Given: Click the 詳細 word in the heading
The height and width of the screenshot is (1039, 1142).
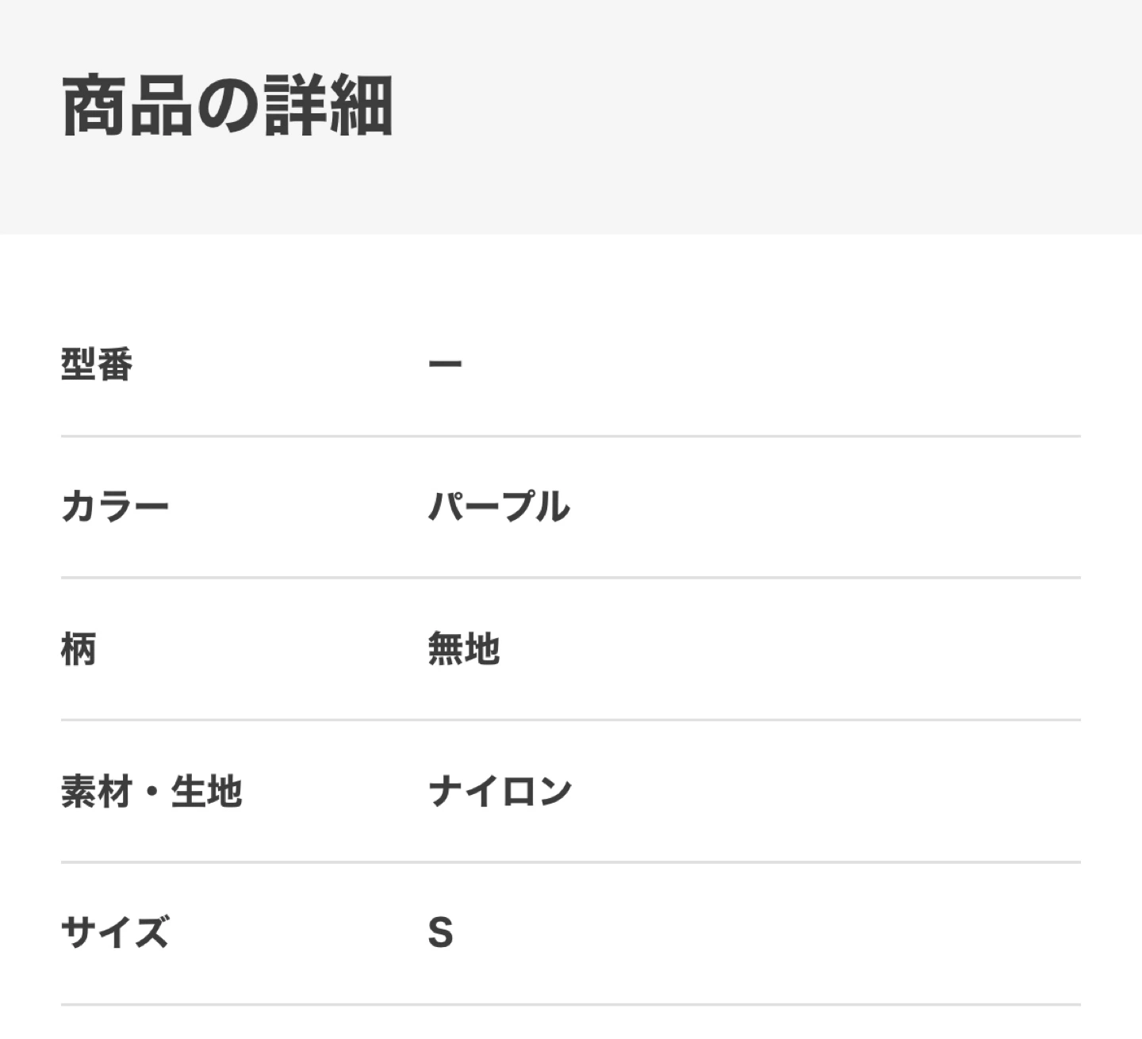Looking at the screenshot, I should click(x=328, y=106).
